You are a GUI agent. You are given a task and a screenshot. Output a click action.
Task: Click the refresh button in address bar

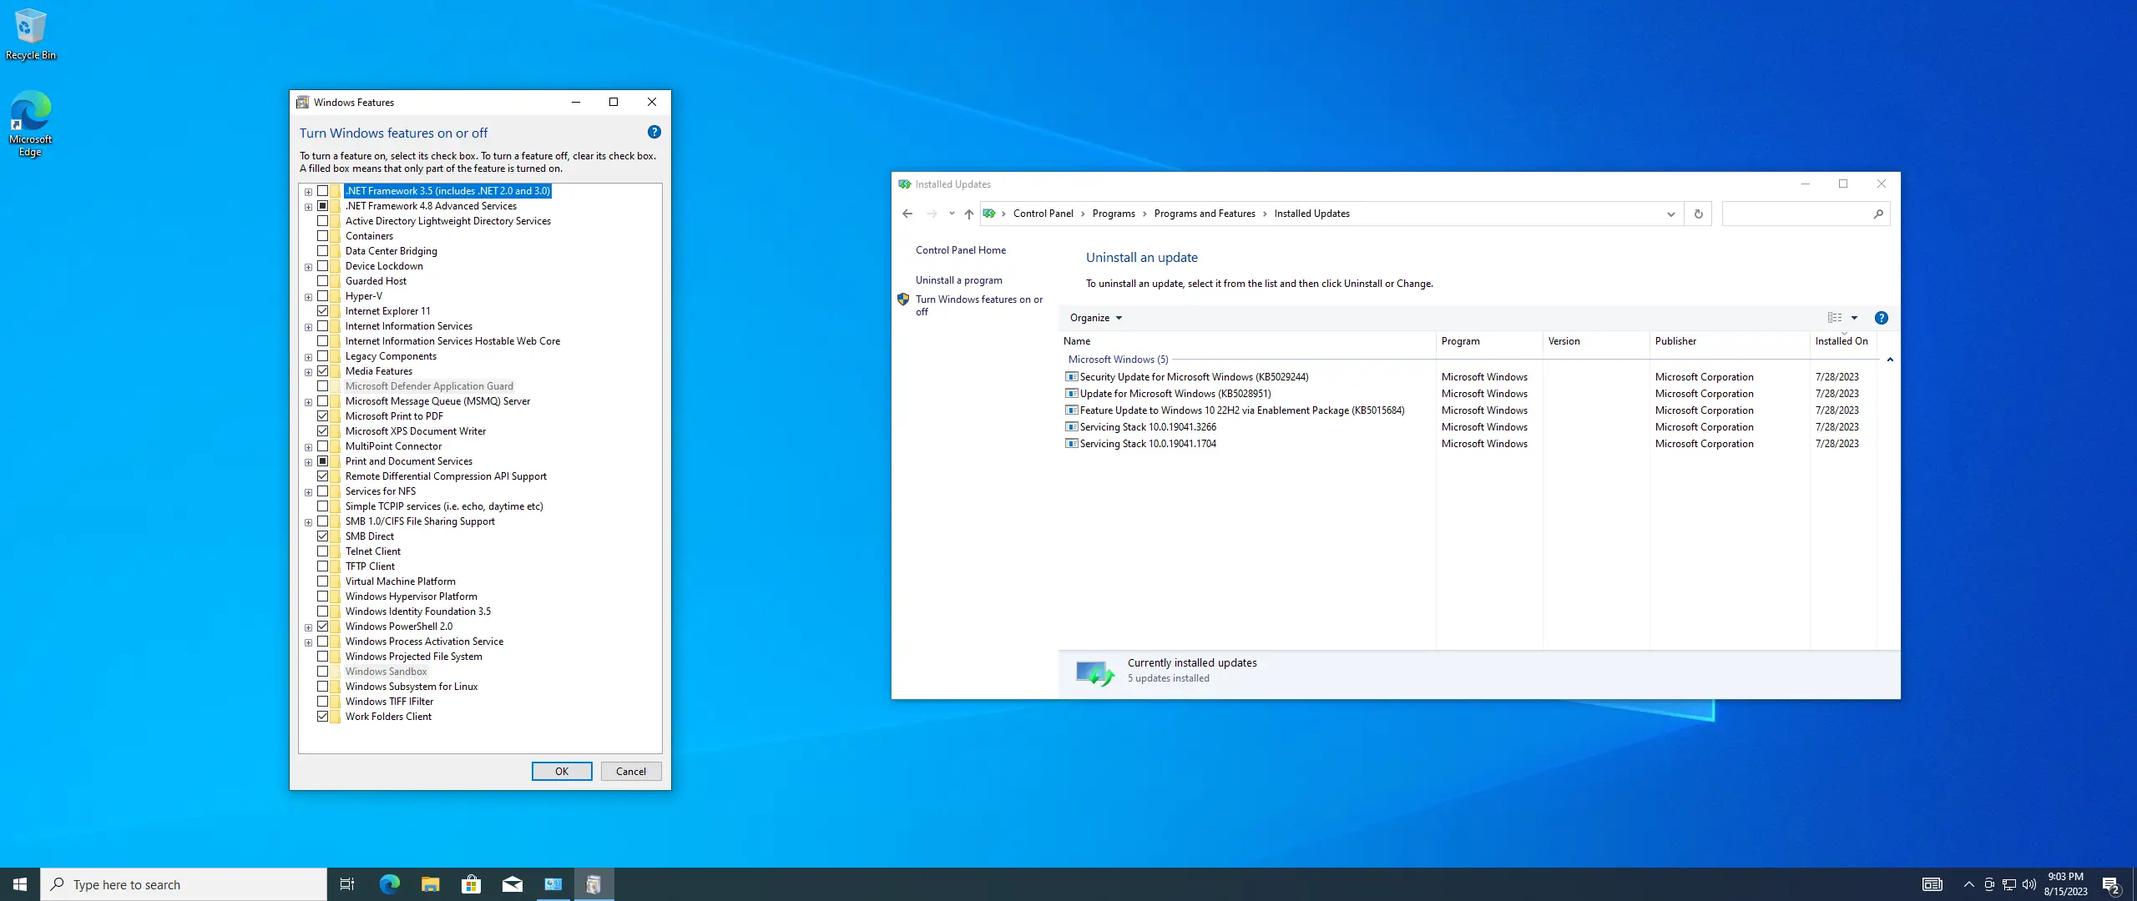point(1698,214)
